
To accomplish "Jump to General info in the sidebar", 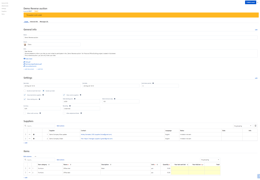I will click(x=5, y=3).
